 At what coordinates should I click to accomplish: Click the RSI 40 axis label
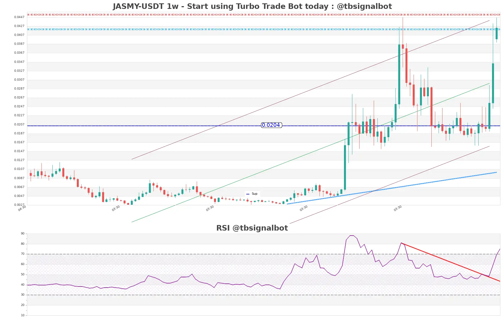tap(23, 285)
